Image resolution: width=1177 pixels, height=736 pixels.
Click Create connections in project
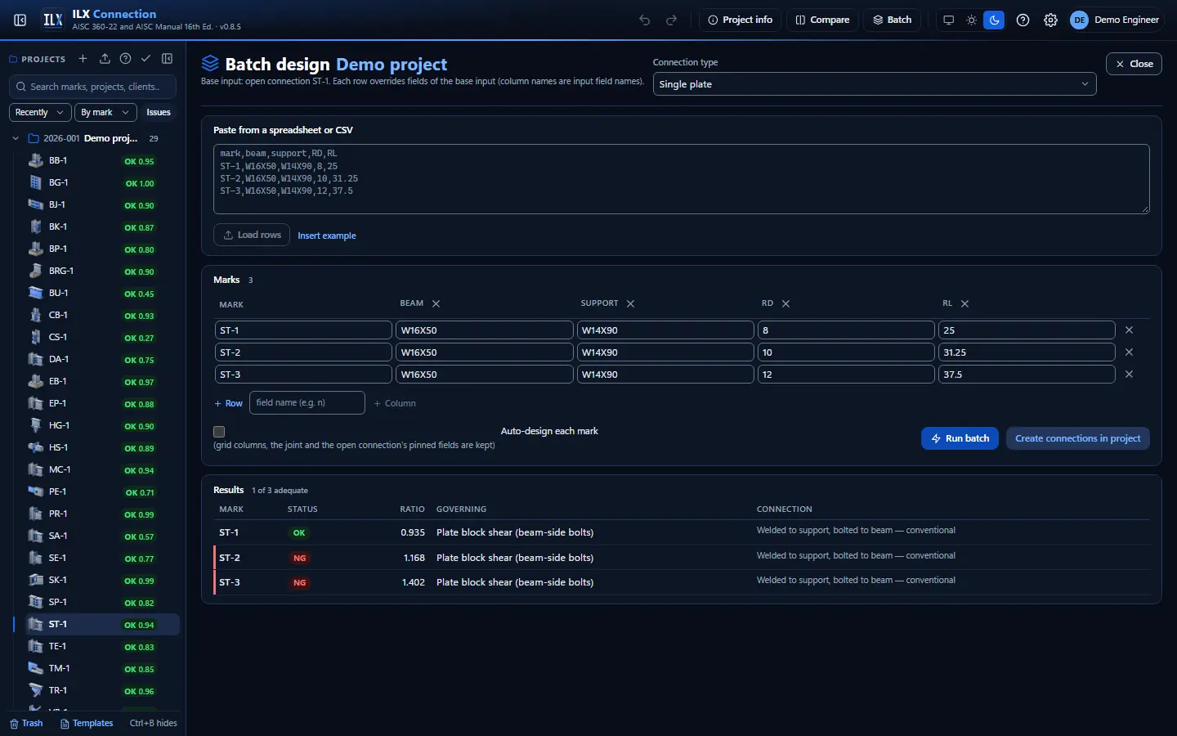pyautogui.click(x=1078, y=438)
